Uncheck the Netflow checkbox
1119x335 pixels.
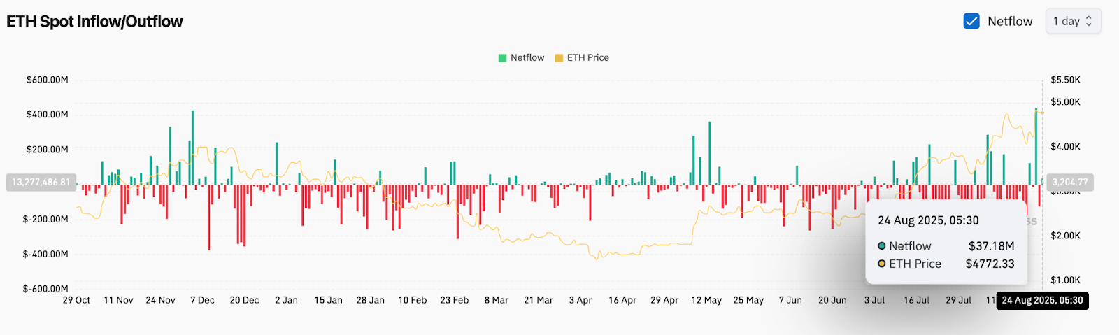point(971,21)
